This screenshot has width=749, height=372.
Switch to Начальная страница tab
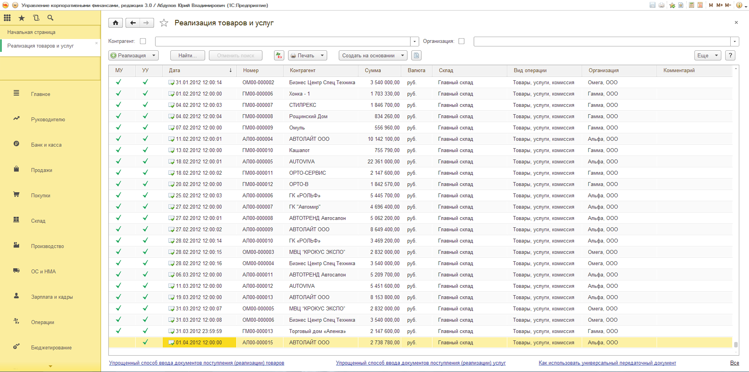point(31,32)
